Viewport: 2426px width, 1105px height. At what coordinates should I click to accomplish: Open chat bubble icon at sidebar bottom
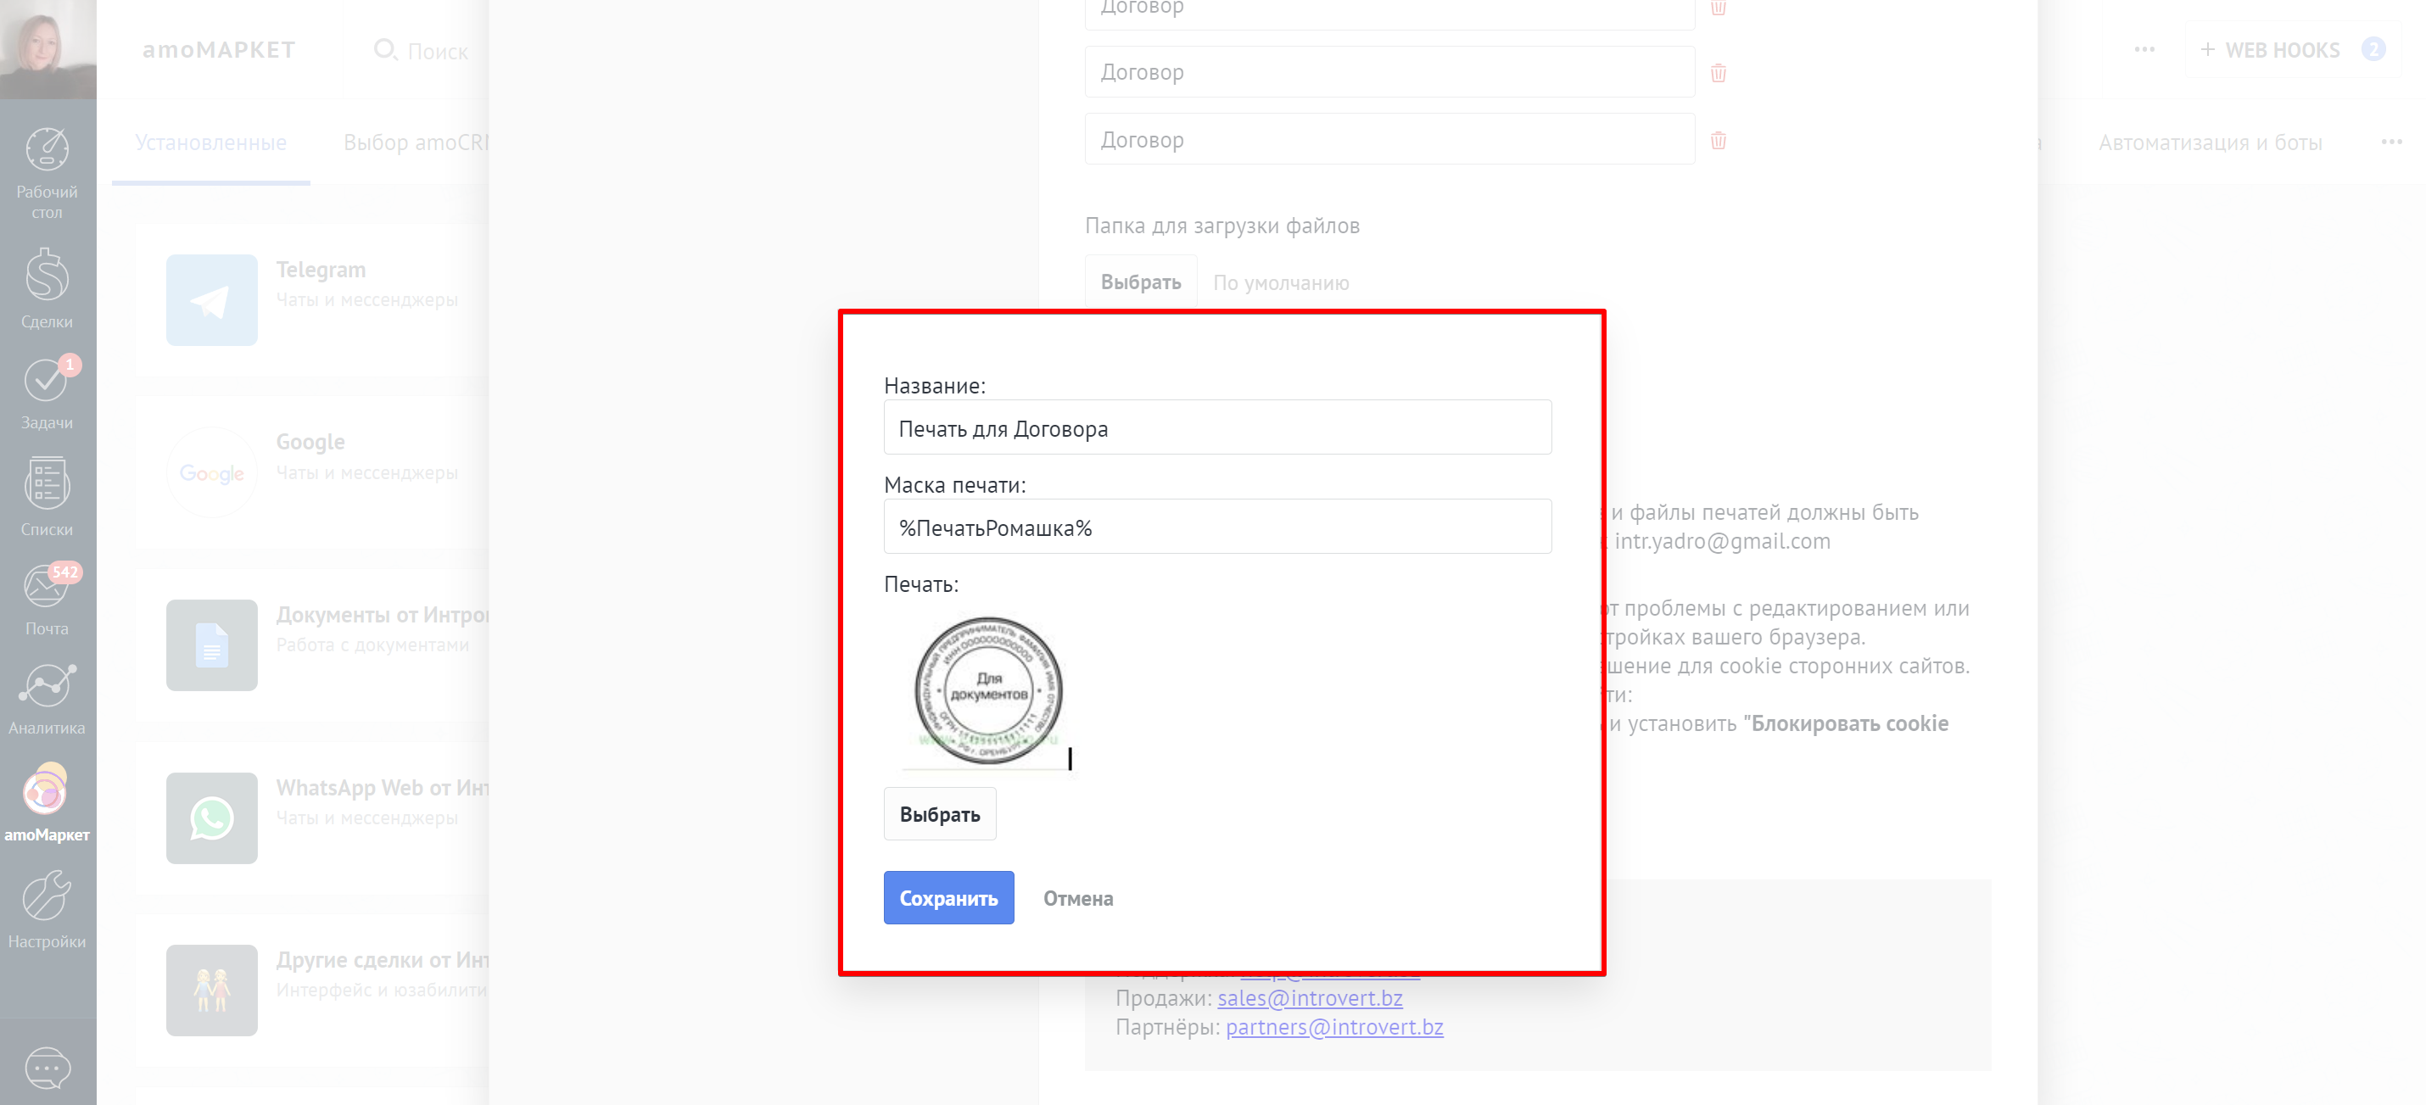(48, 1068)
